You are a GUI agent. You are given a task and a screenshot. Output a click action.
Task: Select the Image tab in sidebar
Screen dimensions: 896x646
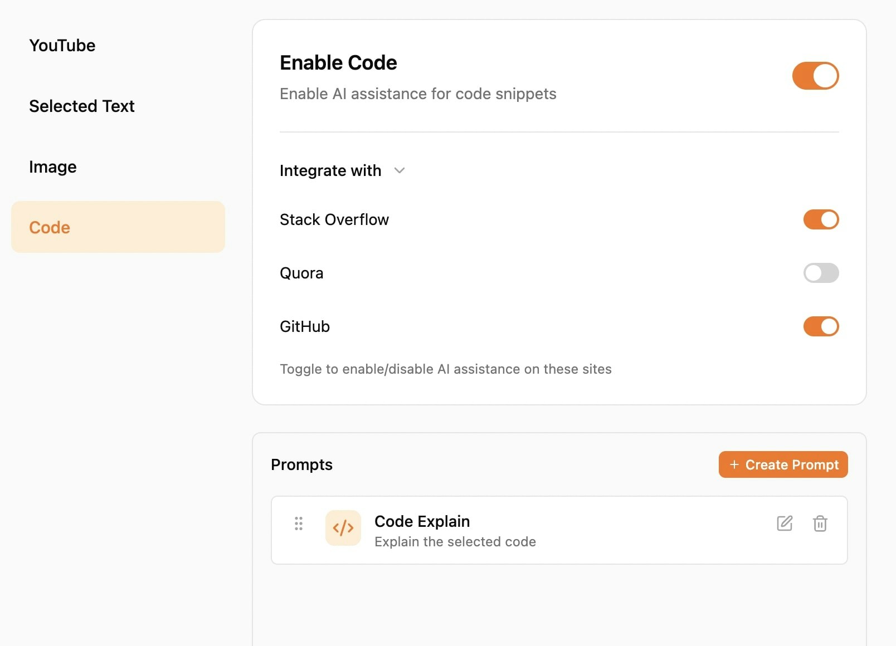tap(52, 166)
